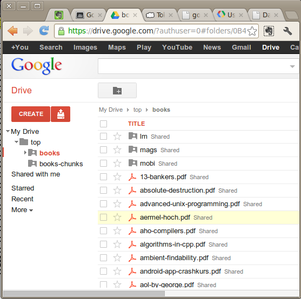Go back using the orange arrow
Screen dimensions: 301x299
[x=12, y=31]
